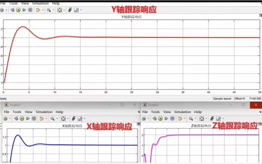The image size is (262, 164).
Task: Maximize the Scope3 window
Action: 122,105
